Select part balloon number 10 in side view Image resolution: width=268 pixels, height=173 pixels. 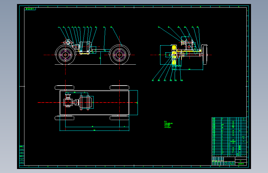tap(96, 27)
